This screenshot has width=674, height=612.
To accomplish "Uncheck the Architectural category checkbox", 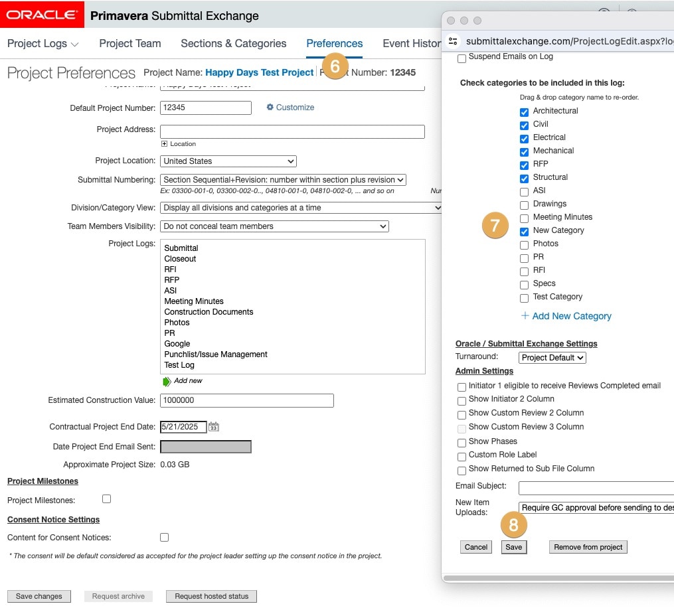I will point(524,112).
